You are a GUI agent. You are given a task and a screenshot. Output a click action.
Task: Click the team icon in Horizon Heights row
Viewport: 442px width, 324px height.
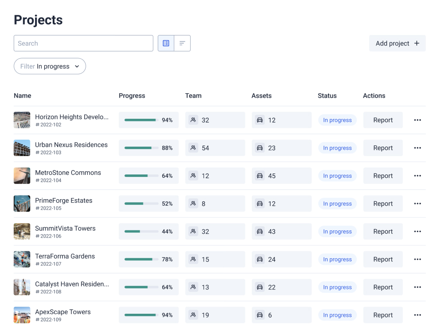pos(193,120)
